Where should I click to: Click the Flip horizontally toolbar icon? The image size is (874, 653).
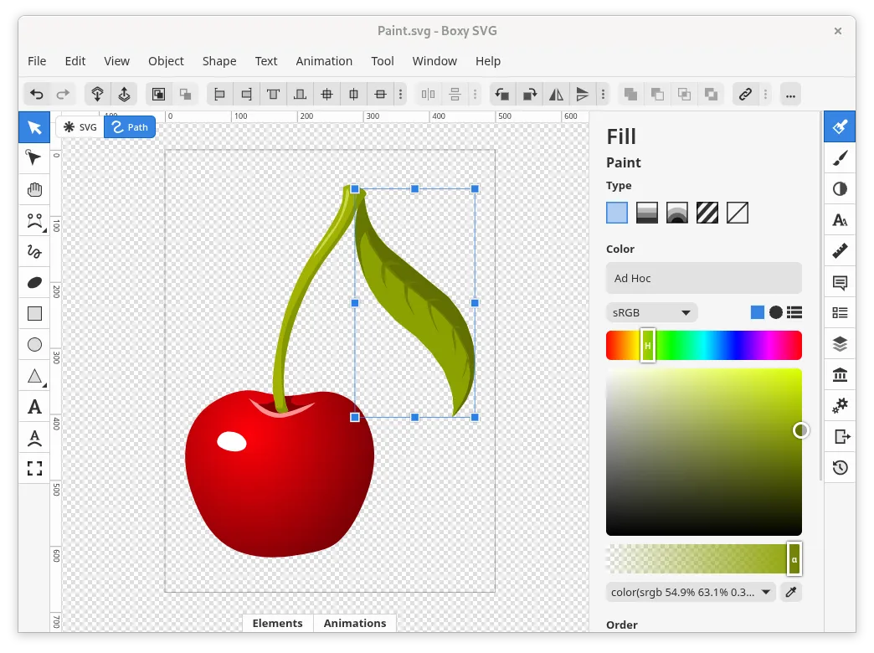(x=556, y=94)
